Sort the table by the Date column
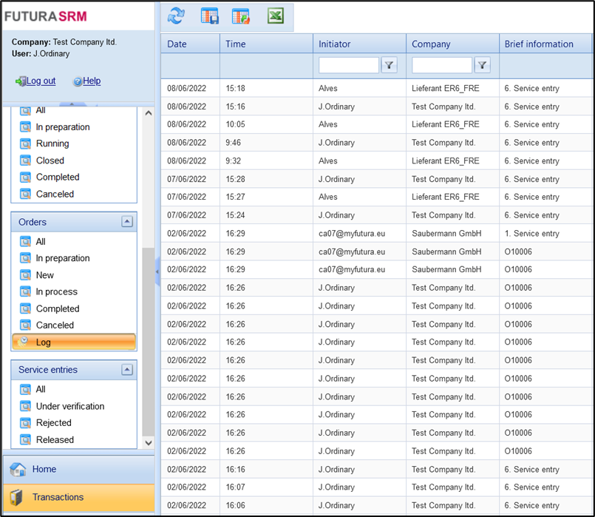The width and height of the screenshot is (595, 517). coord(177,44)
